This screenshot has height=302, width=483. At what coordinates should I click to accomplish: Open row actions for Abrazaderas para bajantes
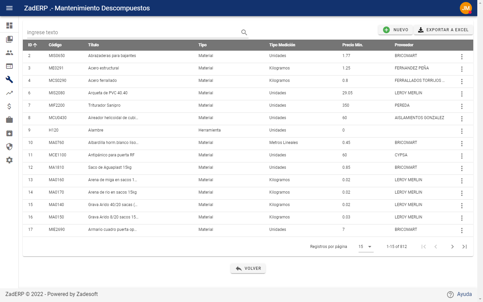[x=462, y=57]
